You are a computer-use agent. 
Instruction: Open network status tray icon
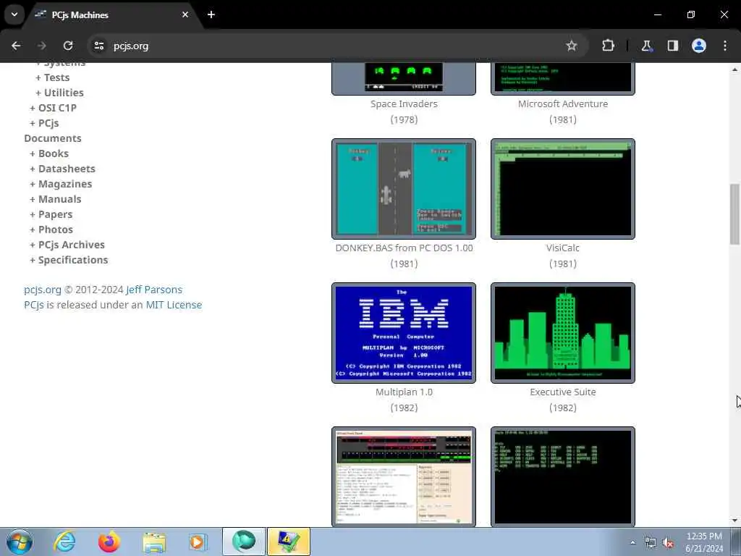651,543
